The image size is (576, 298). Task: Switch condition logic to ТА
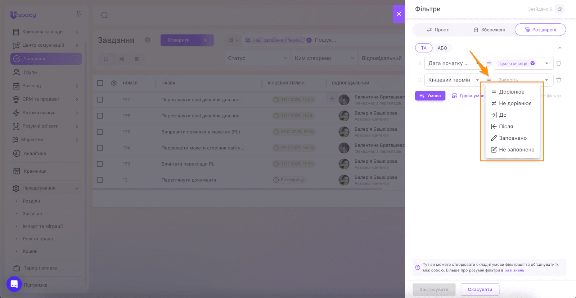(x=424, y=48)
